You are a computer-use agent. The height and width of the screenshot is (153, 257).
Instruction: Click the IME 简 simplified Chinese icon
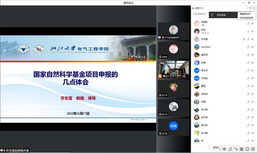click(x=241, y=149)
